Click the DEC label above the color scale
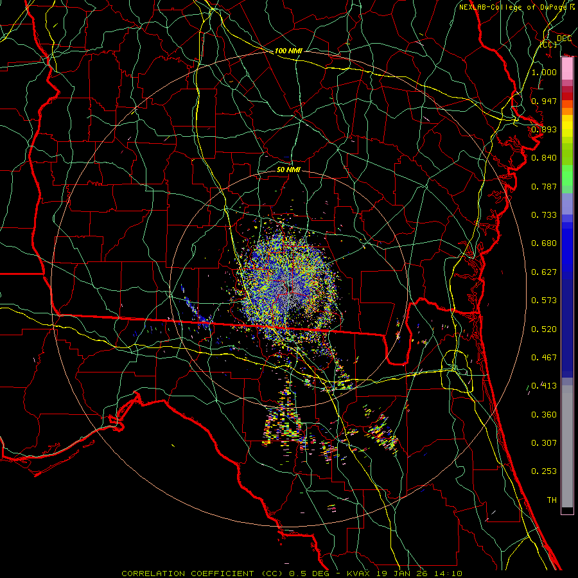Screen dimensions: 578x578 pyautogui.click(x=564, y=39)
